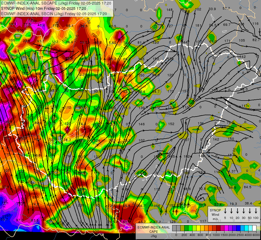The width and height of the screenshot is (261, 240).
Task: Click the SYNOP Wind 10m title line
Action: point(44,9)
